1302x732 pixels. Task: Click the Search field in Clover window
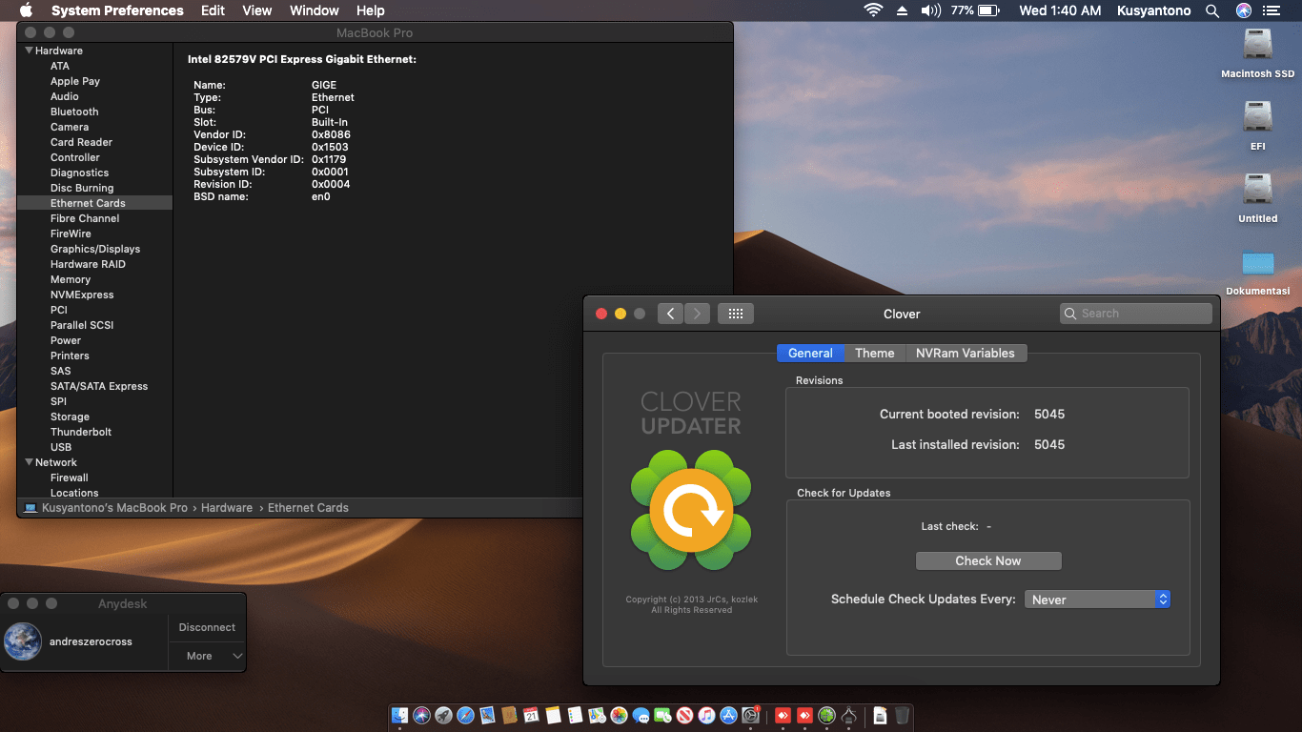[1136, 314]
